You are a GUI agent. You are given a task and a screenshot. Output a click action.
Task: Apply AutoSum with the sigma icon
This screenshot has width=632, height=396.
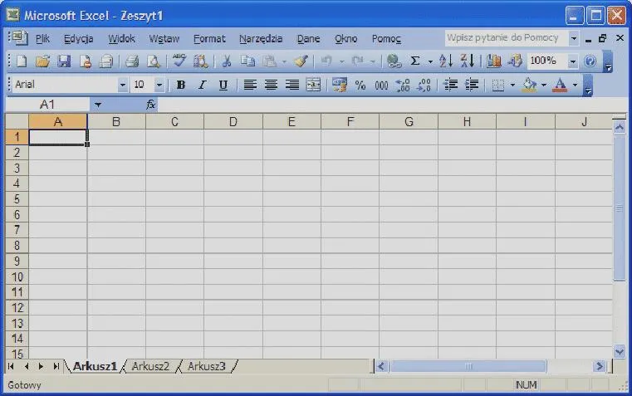[414, 61]
